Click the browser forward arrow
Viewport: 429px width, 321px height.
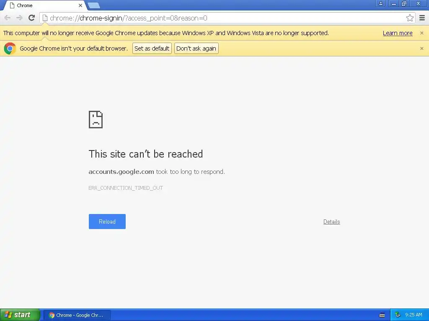(x=19, y=18)
